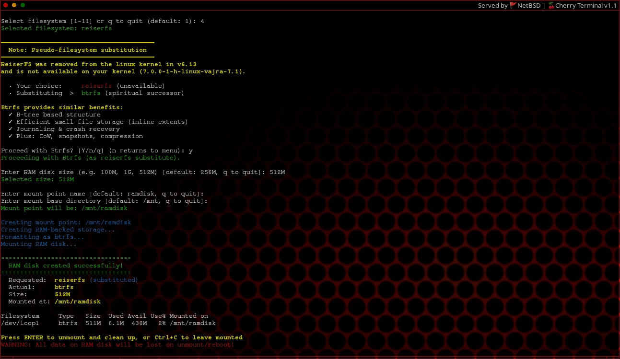Click the 'Efficient small-file storage (inline extents)' line
Image resolution: width=620 pixels, height=359 pixels.
(x=99, y=122)
